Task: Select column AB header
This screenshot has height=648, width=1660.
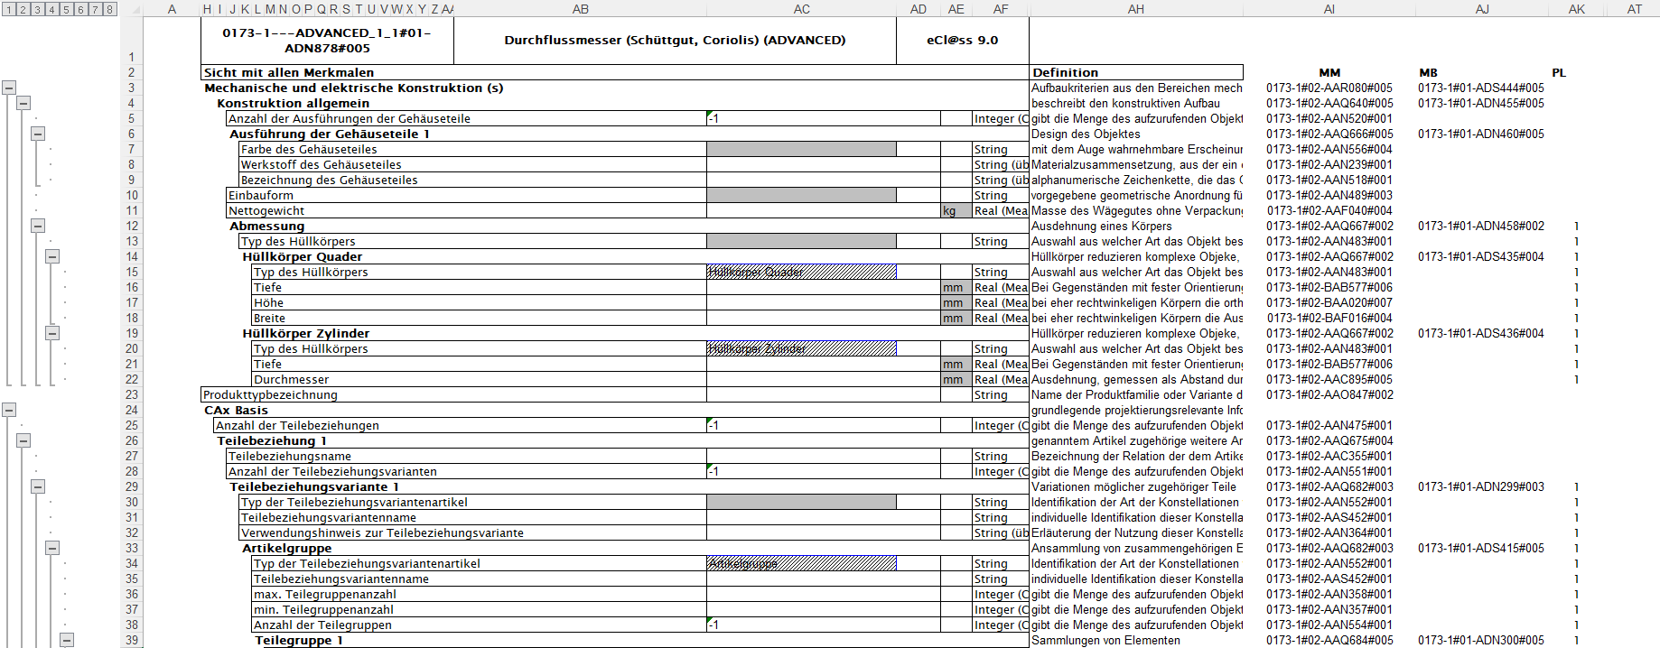Action: [x=580, y=9]
